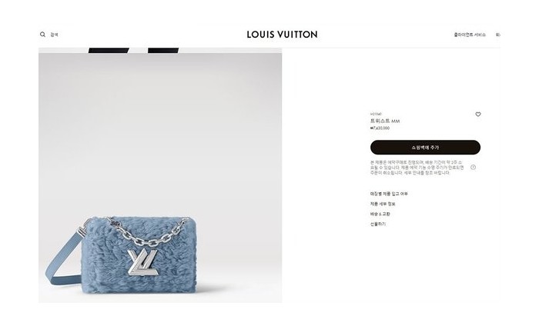
Task: Open the 클라이언트 서비스 menu link
Action: (x=470, y=35)
